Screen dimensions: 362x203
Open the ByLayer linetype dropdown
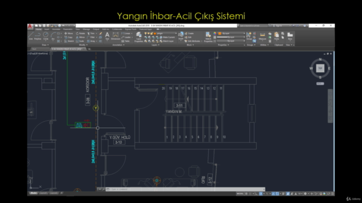coord(231,41)
